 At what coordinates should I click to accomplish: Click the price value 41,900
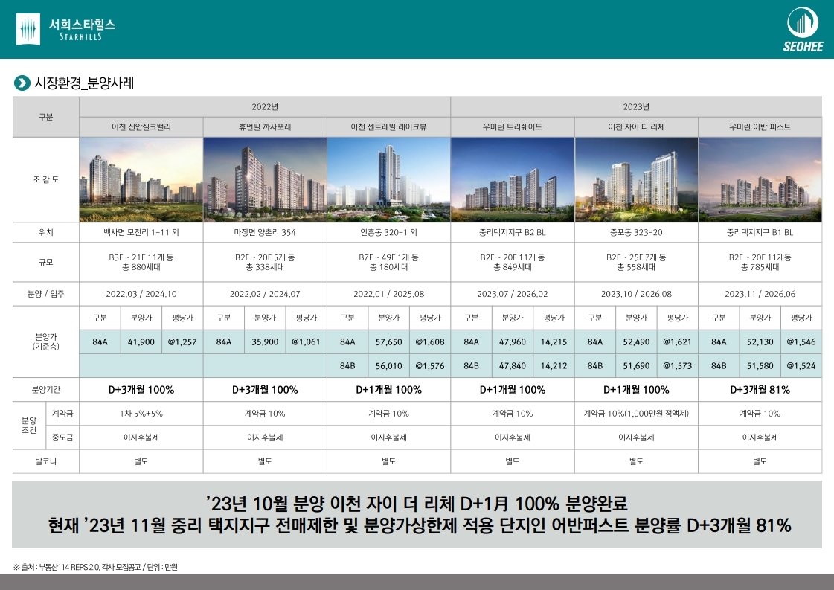pyautogui.click(x=141, y=342)
